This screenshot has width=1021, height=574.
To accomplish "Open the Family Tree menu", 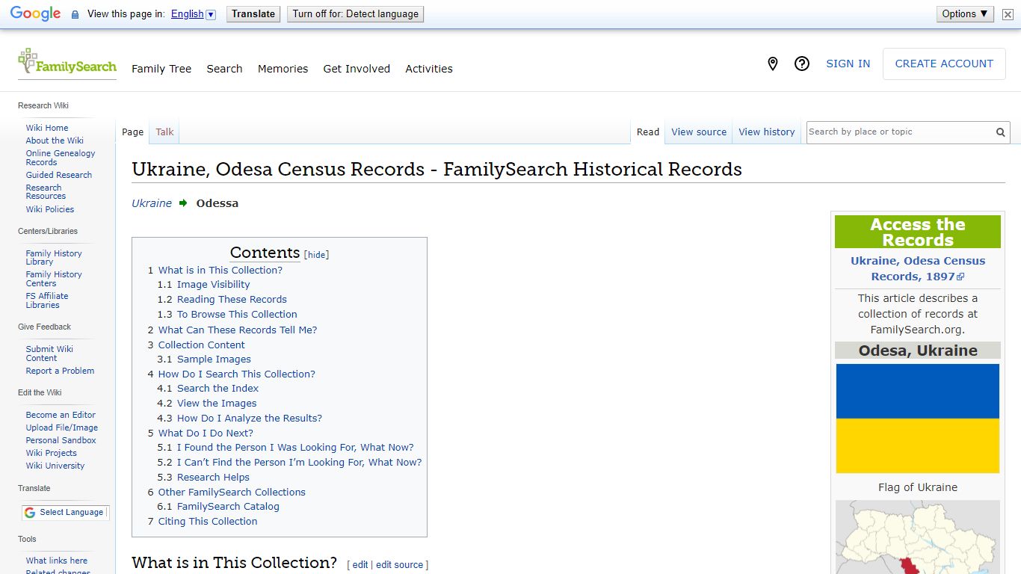I will tap(161, 69).
